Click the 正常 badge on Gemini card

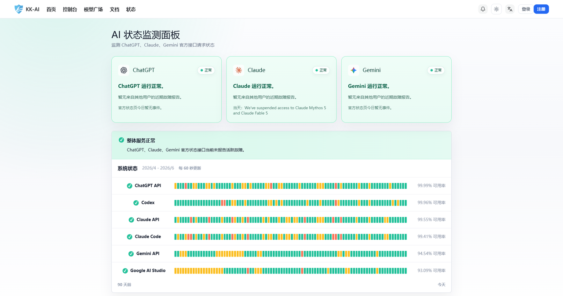436,70
